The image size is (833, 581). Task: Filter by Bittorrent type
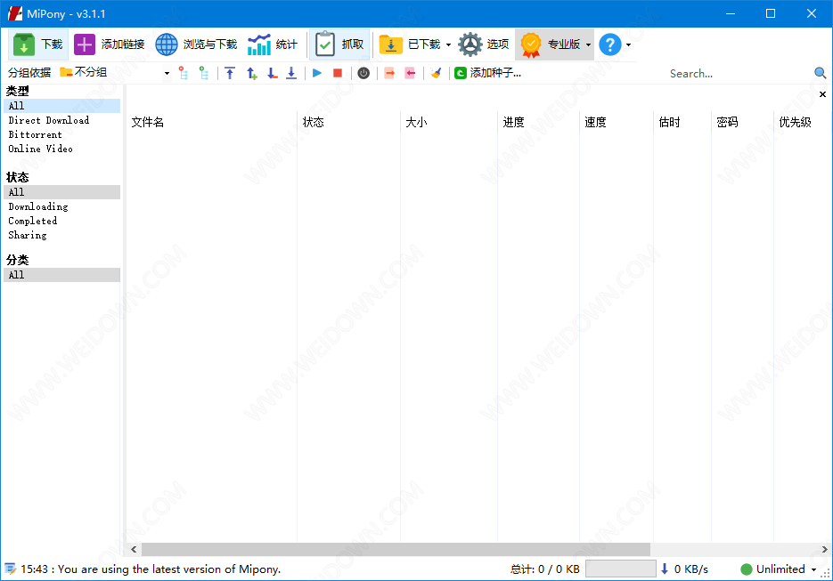[x=35, y=134]
